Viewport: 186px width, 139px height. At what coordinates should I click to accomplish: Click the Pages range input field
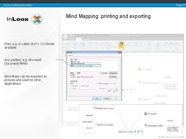pos(87,89)
